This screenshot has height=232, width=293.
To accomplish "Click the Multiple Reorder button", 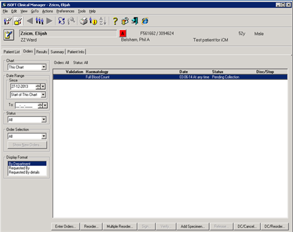I will (120, 226).
